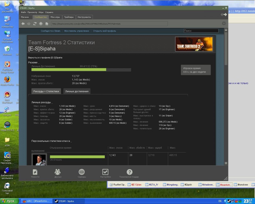Open Сетевое окружение desktop icon
The image size is (255, 204).
coord(7,37)
